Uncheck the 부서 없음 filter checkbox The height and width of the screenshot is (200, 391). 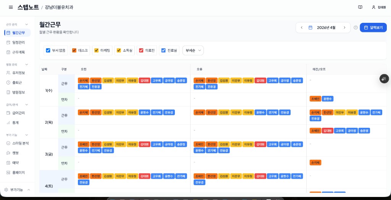(x=48, y=51)
